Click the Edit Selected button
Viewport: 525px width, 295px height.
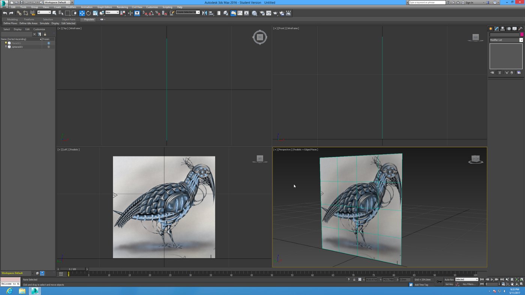pyautogui.click(x=68, y=23)
